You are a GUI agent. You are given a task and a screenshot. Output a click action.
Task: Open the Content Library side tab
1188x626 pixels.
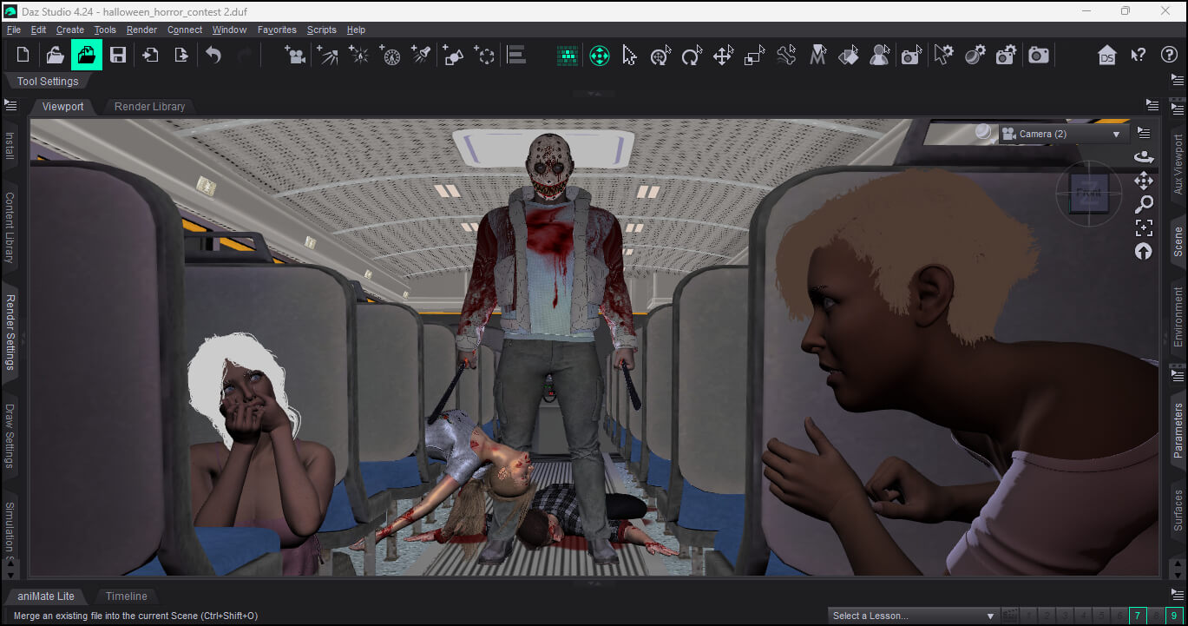coord(10,227)
